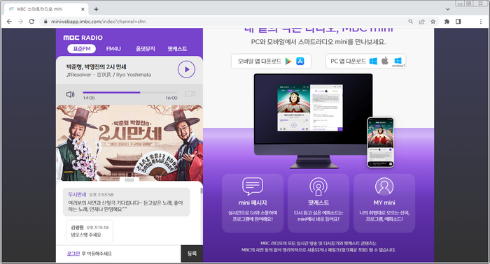490x264 pixels.
Task: Click the 팟캐스트 broadcast icon
Action: click(318, 186)
